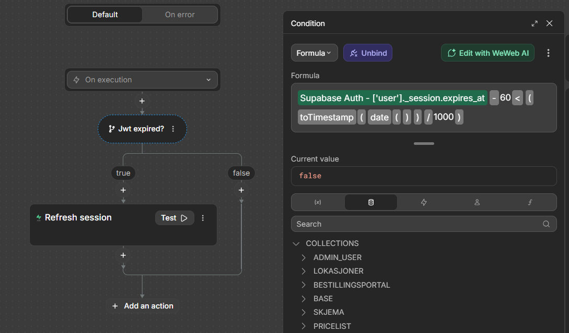Image resolution: width=569 pixels, height=333 pixels.
Task: Expand the Condition panel to fullscreen
Action: point(535,23)
